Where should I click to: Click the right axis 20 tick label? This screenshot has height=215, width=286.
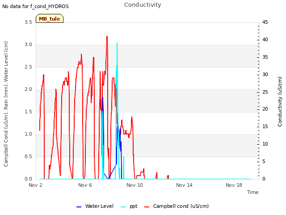point(265,109)
